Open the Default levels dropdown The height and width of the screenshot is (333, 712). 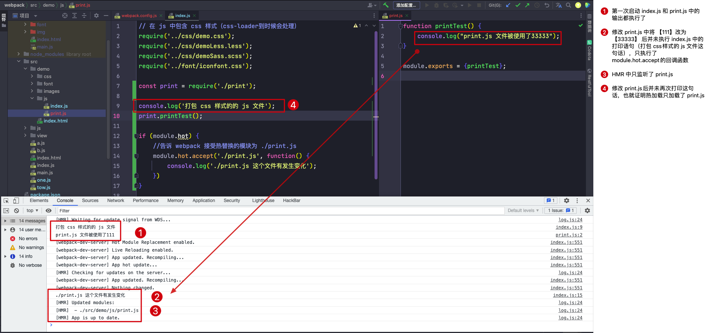[x=523, y=211]
